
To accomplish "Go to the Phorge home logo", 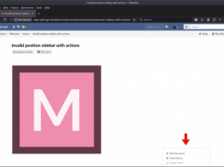I will click(x=4, y=27).
